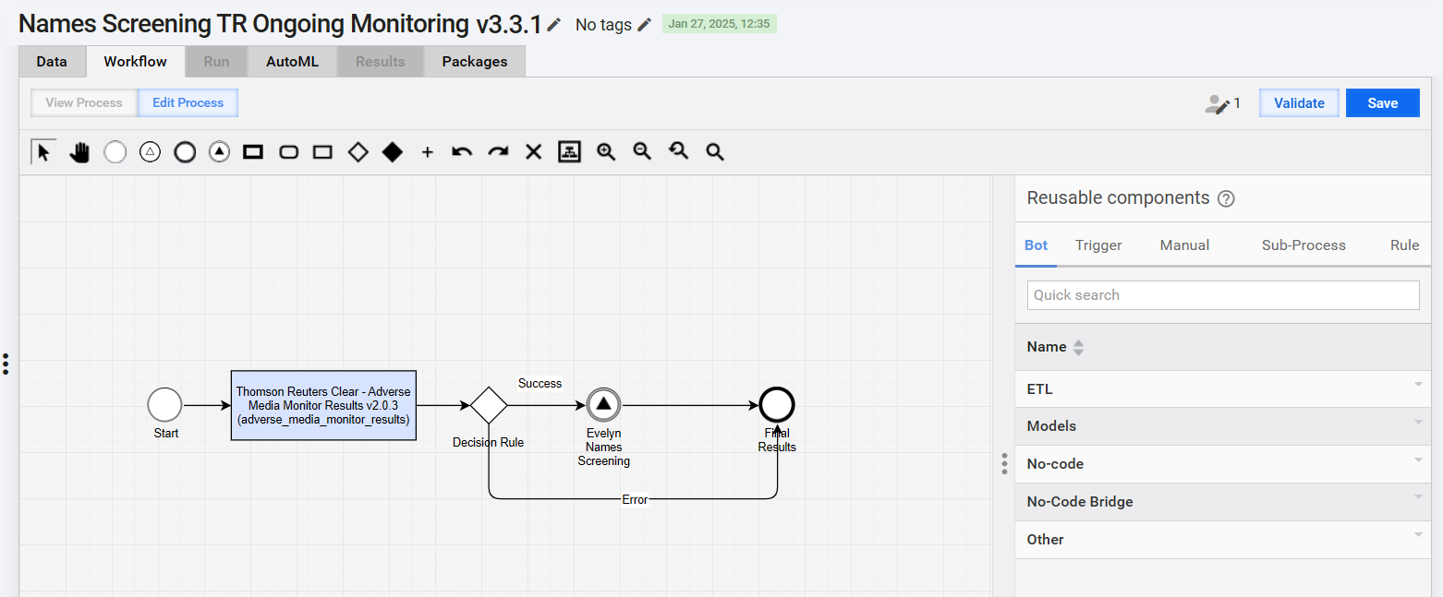Screen dimensions: 1443x597
Task: Click the plain magnifier search icon
Action: pyautogui.click(x=714, y=152)
